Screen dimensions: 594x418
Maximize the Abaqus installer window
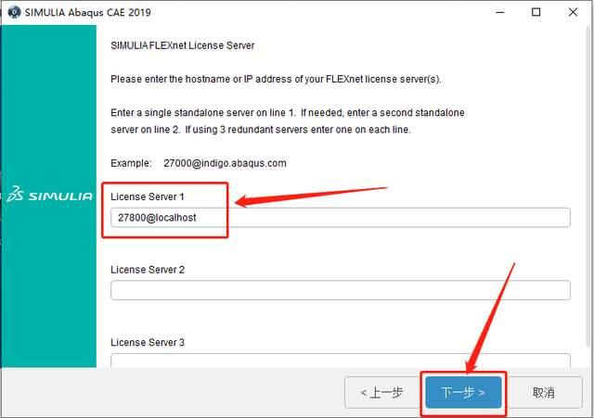pyautogui.click(x=536, y=12)
